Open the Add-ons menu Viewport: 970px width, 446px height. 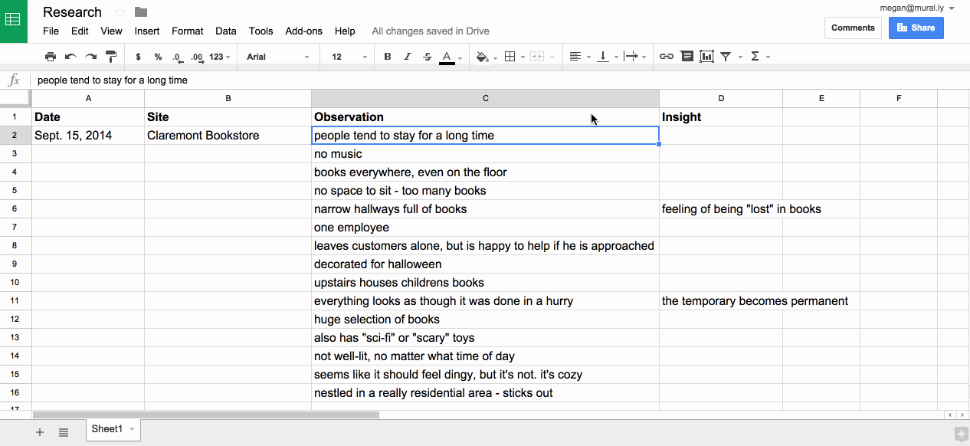304,31
